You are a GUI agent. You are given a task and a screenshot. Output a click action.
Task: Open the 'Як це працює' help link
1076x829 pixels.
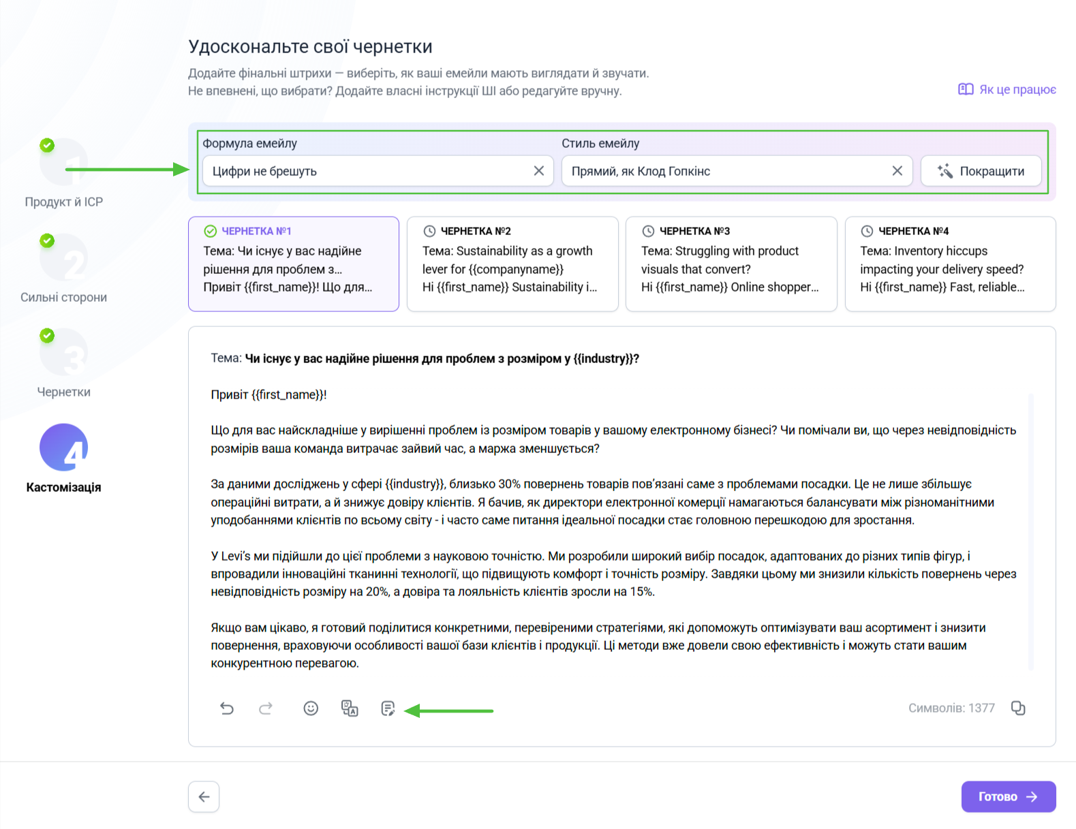(x=1007, y=89)
